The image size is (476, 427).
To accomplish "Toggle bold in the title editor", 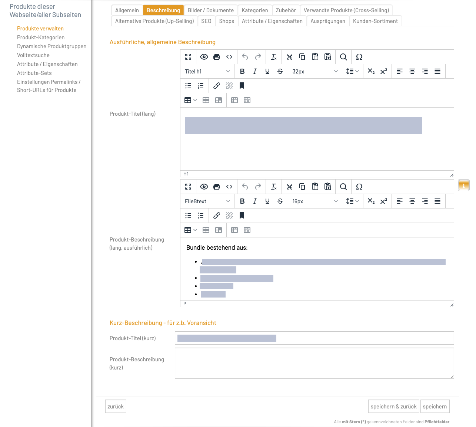I will 242,71.
